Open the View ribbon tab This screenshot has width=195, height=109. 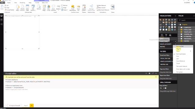pos(16,3)
